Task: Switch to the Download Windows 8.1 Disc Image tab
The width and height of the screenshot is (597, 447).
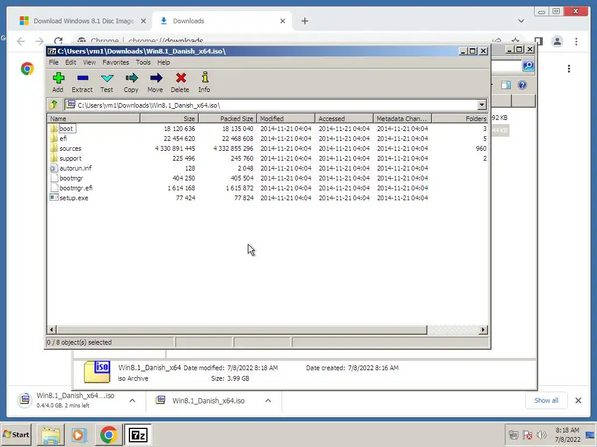Action: pyautogui.click(x=83, y=21)
